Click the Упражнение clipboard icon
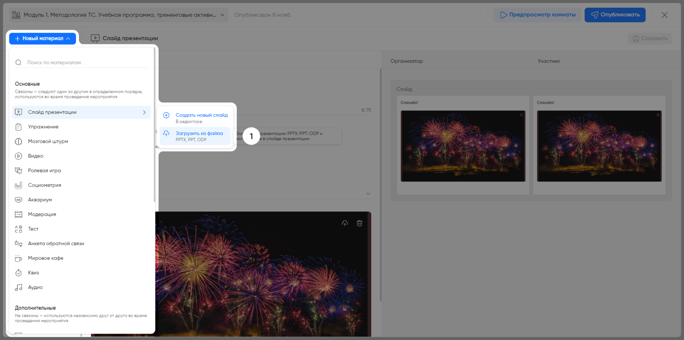This screenshot has height=340, width=684. [18, 127]
